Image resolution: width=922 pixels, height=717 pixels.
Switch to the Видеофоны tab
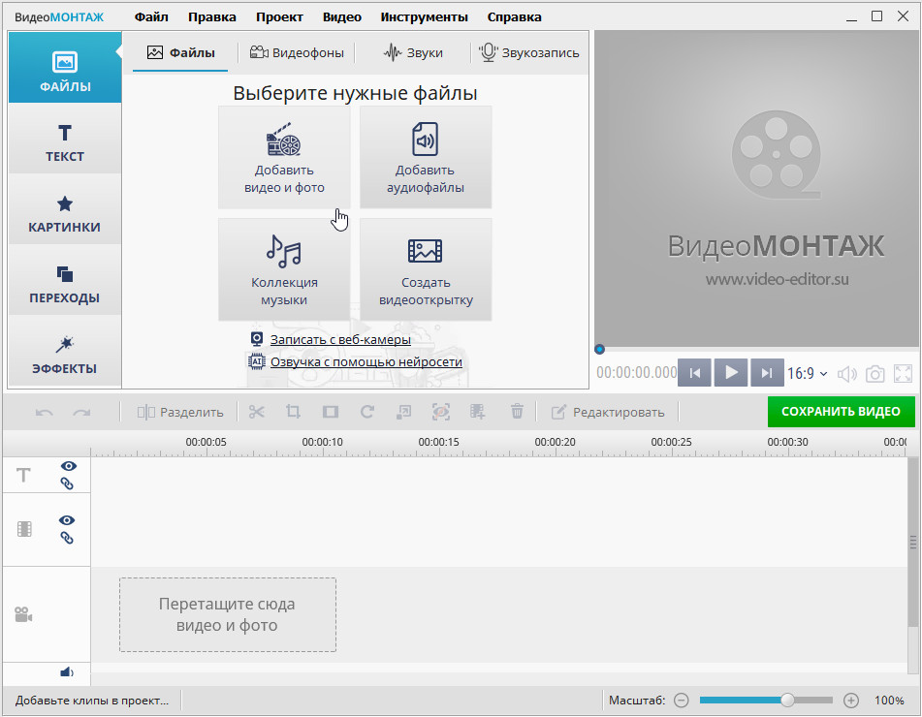tap(297, 52)
